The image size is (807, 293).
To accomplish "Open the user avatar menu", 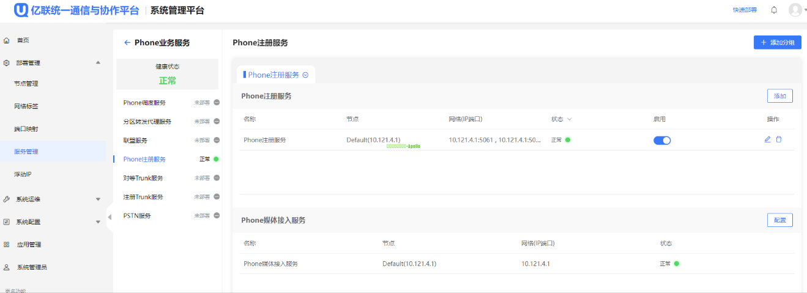I will (x=795, y=10).
